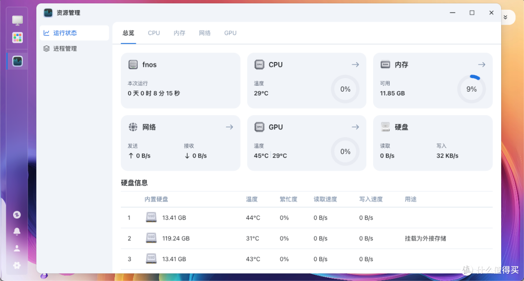Click the 繁忙度 column header
This screenshot has height=281, width=524.
288,199
